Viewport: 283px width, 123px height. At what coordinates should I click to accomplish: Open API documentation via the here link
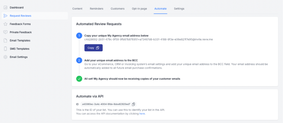pyautogui.click(x=142, y=114)
